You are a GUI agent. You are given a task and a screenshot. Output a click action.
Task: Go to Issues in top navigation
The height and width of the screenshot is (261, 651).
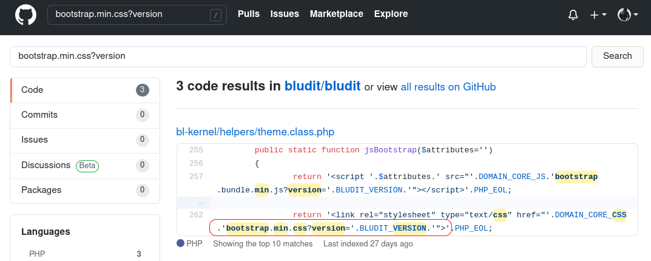click(285, 14)
